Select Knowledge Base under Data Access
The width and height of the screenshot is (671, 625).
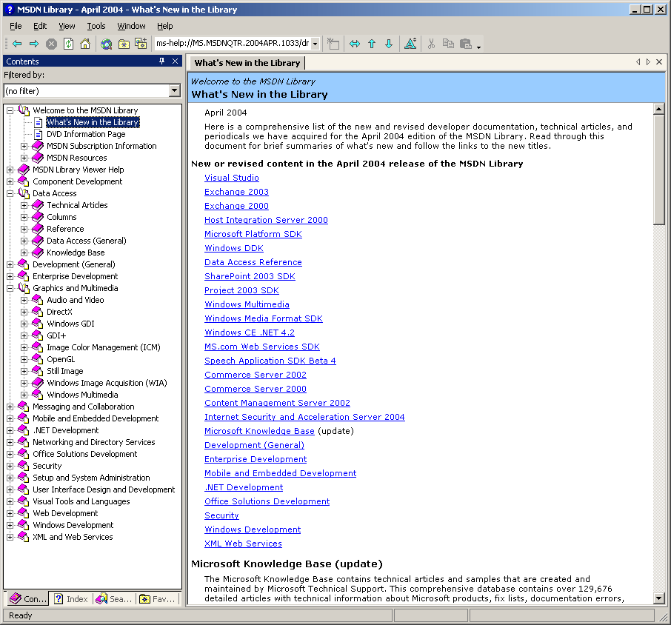pyautogui.click(x=76, y=253)
